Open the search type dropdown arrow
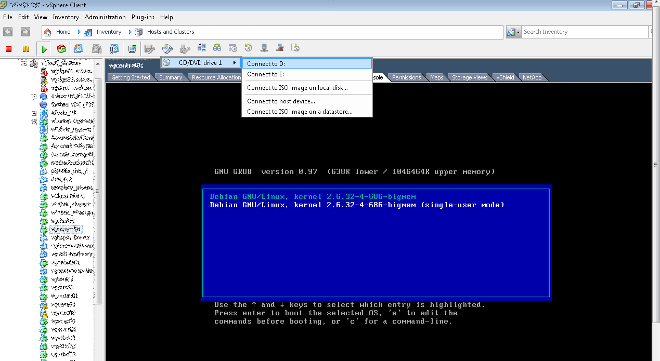The height and width of the screenshot is (361, 660). click(x=518, y=32)
